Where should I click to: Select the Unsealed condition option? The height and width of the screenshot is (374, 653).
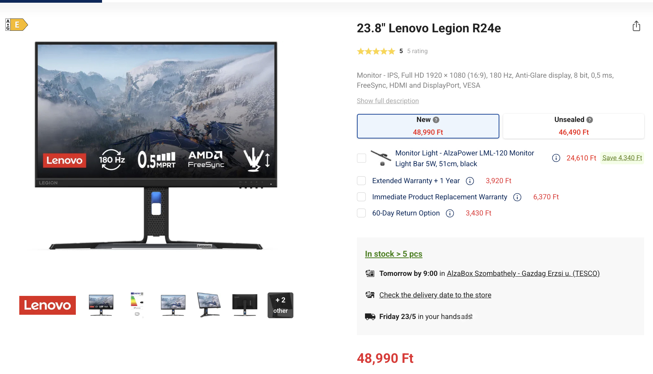(573, 126)
